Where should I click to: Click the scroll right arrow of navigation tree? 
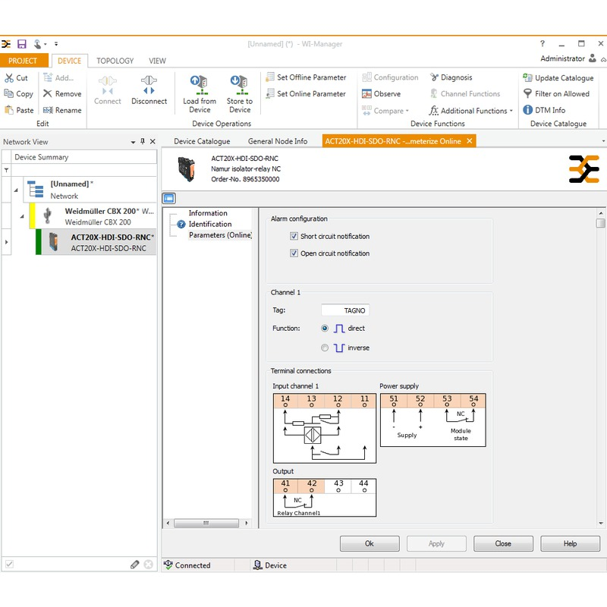click(x=247, y=523)
